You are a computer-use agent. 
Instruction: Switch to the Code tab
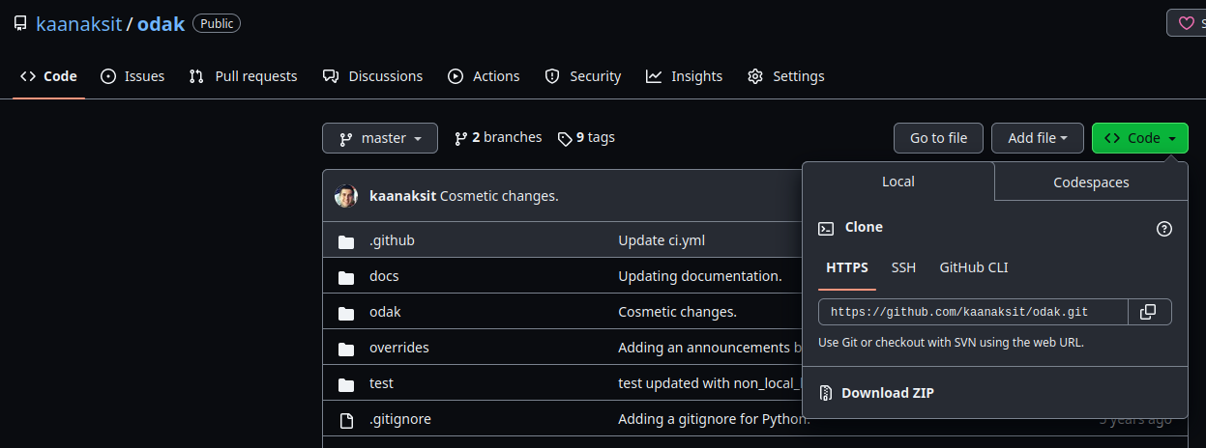coord(48,76)
